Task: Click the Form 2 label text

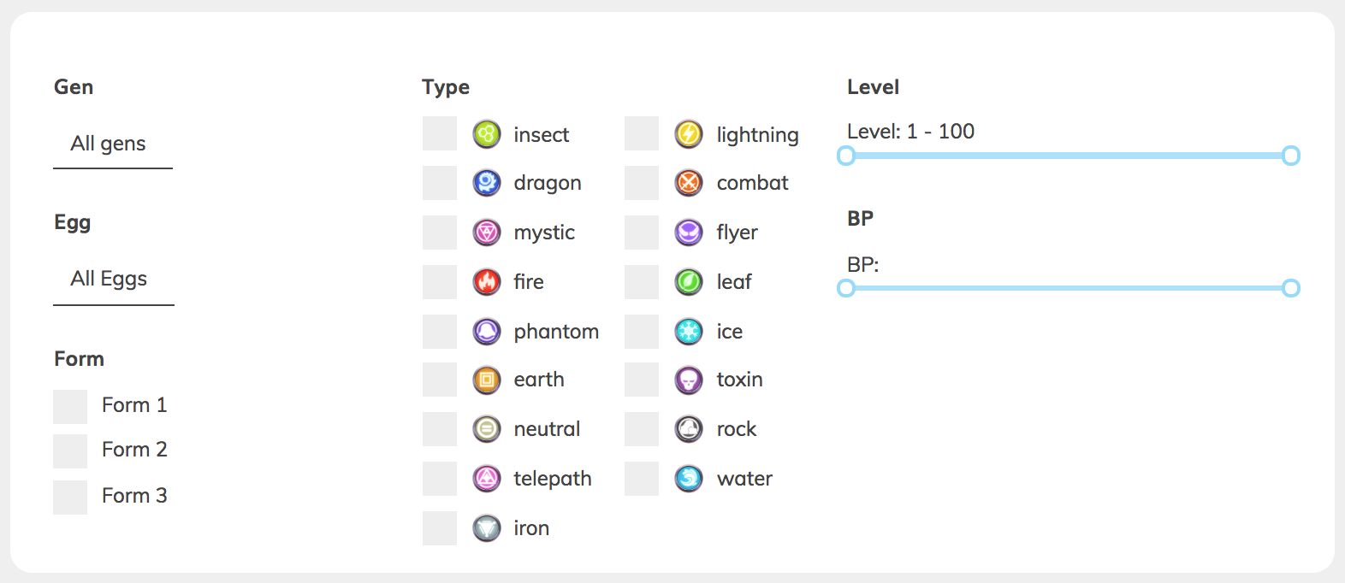Action: tap(134, 450)
